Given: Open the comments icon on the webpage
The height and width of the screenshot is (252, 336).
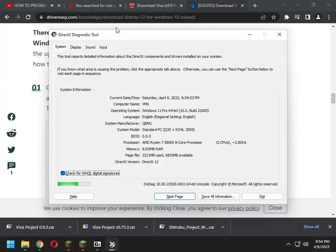Looking at the screenshot, I should tap(11, 166).
